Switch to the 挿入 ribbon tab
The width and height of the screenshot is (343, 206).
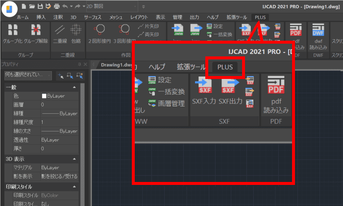[41, 17]
